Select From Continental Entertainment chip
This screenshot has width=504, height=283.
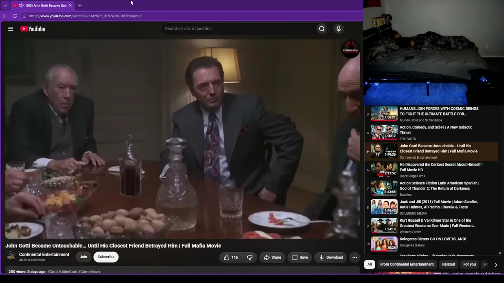(407, 265)
